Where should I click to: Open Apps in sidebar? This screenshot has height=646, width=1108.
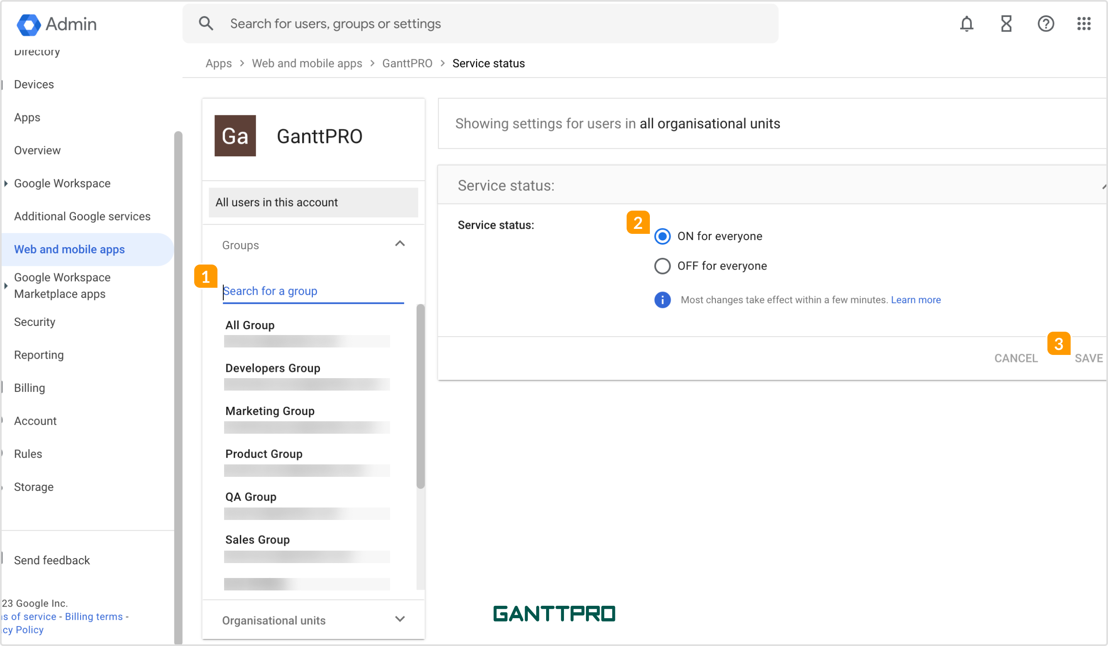click(x=27, y=117)
